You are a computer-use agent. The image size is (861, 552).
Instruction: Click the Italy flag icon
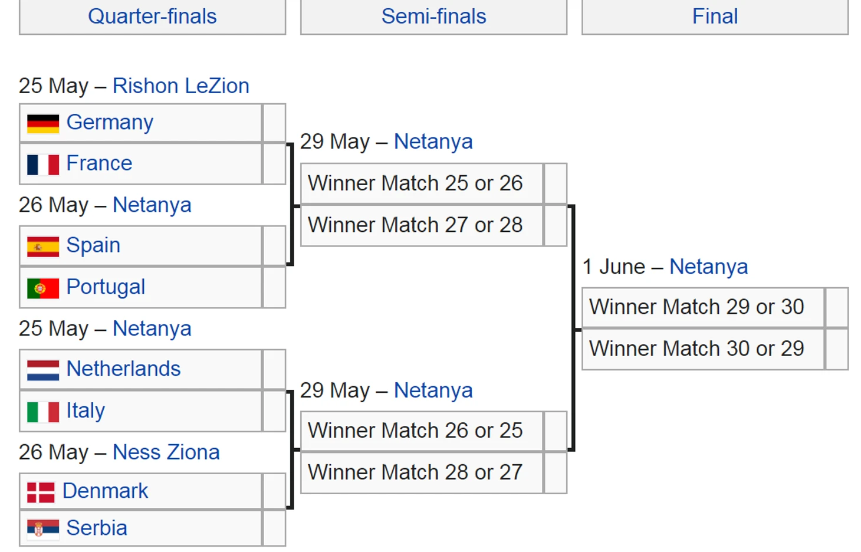[x=43, y=412]
